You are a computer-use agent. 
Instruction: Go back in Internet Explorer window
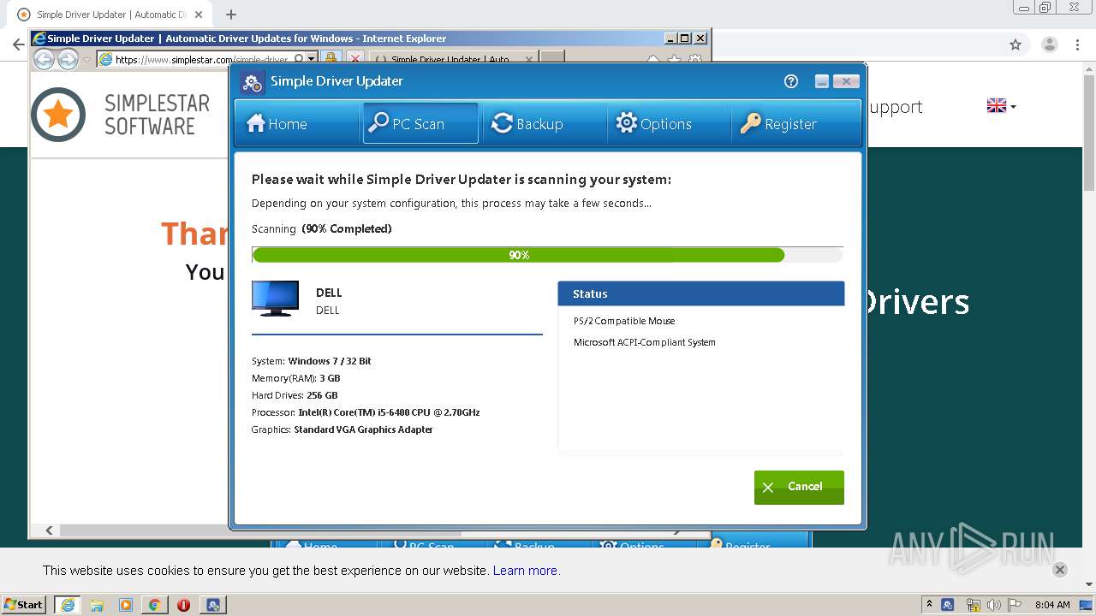pos(44,59)
